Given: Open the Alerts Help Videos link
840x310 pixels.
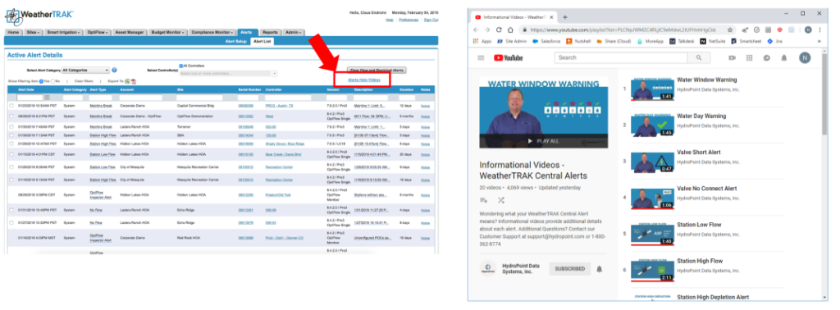Looking at the screenshot, I should pos(363,80).
